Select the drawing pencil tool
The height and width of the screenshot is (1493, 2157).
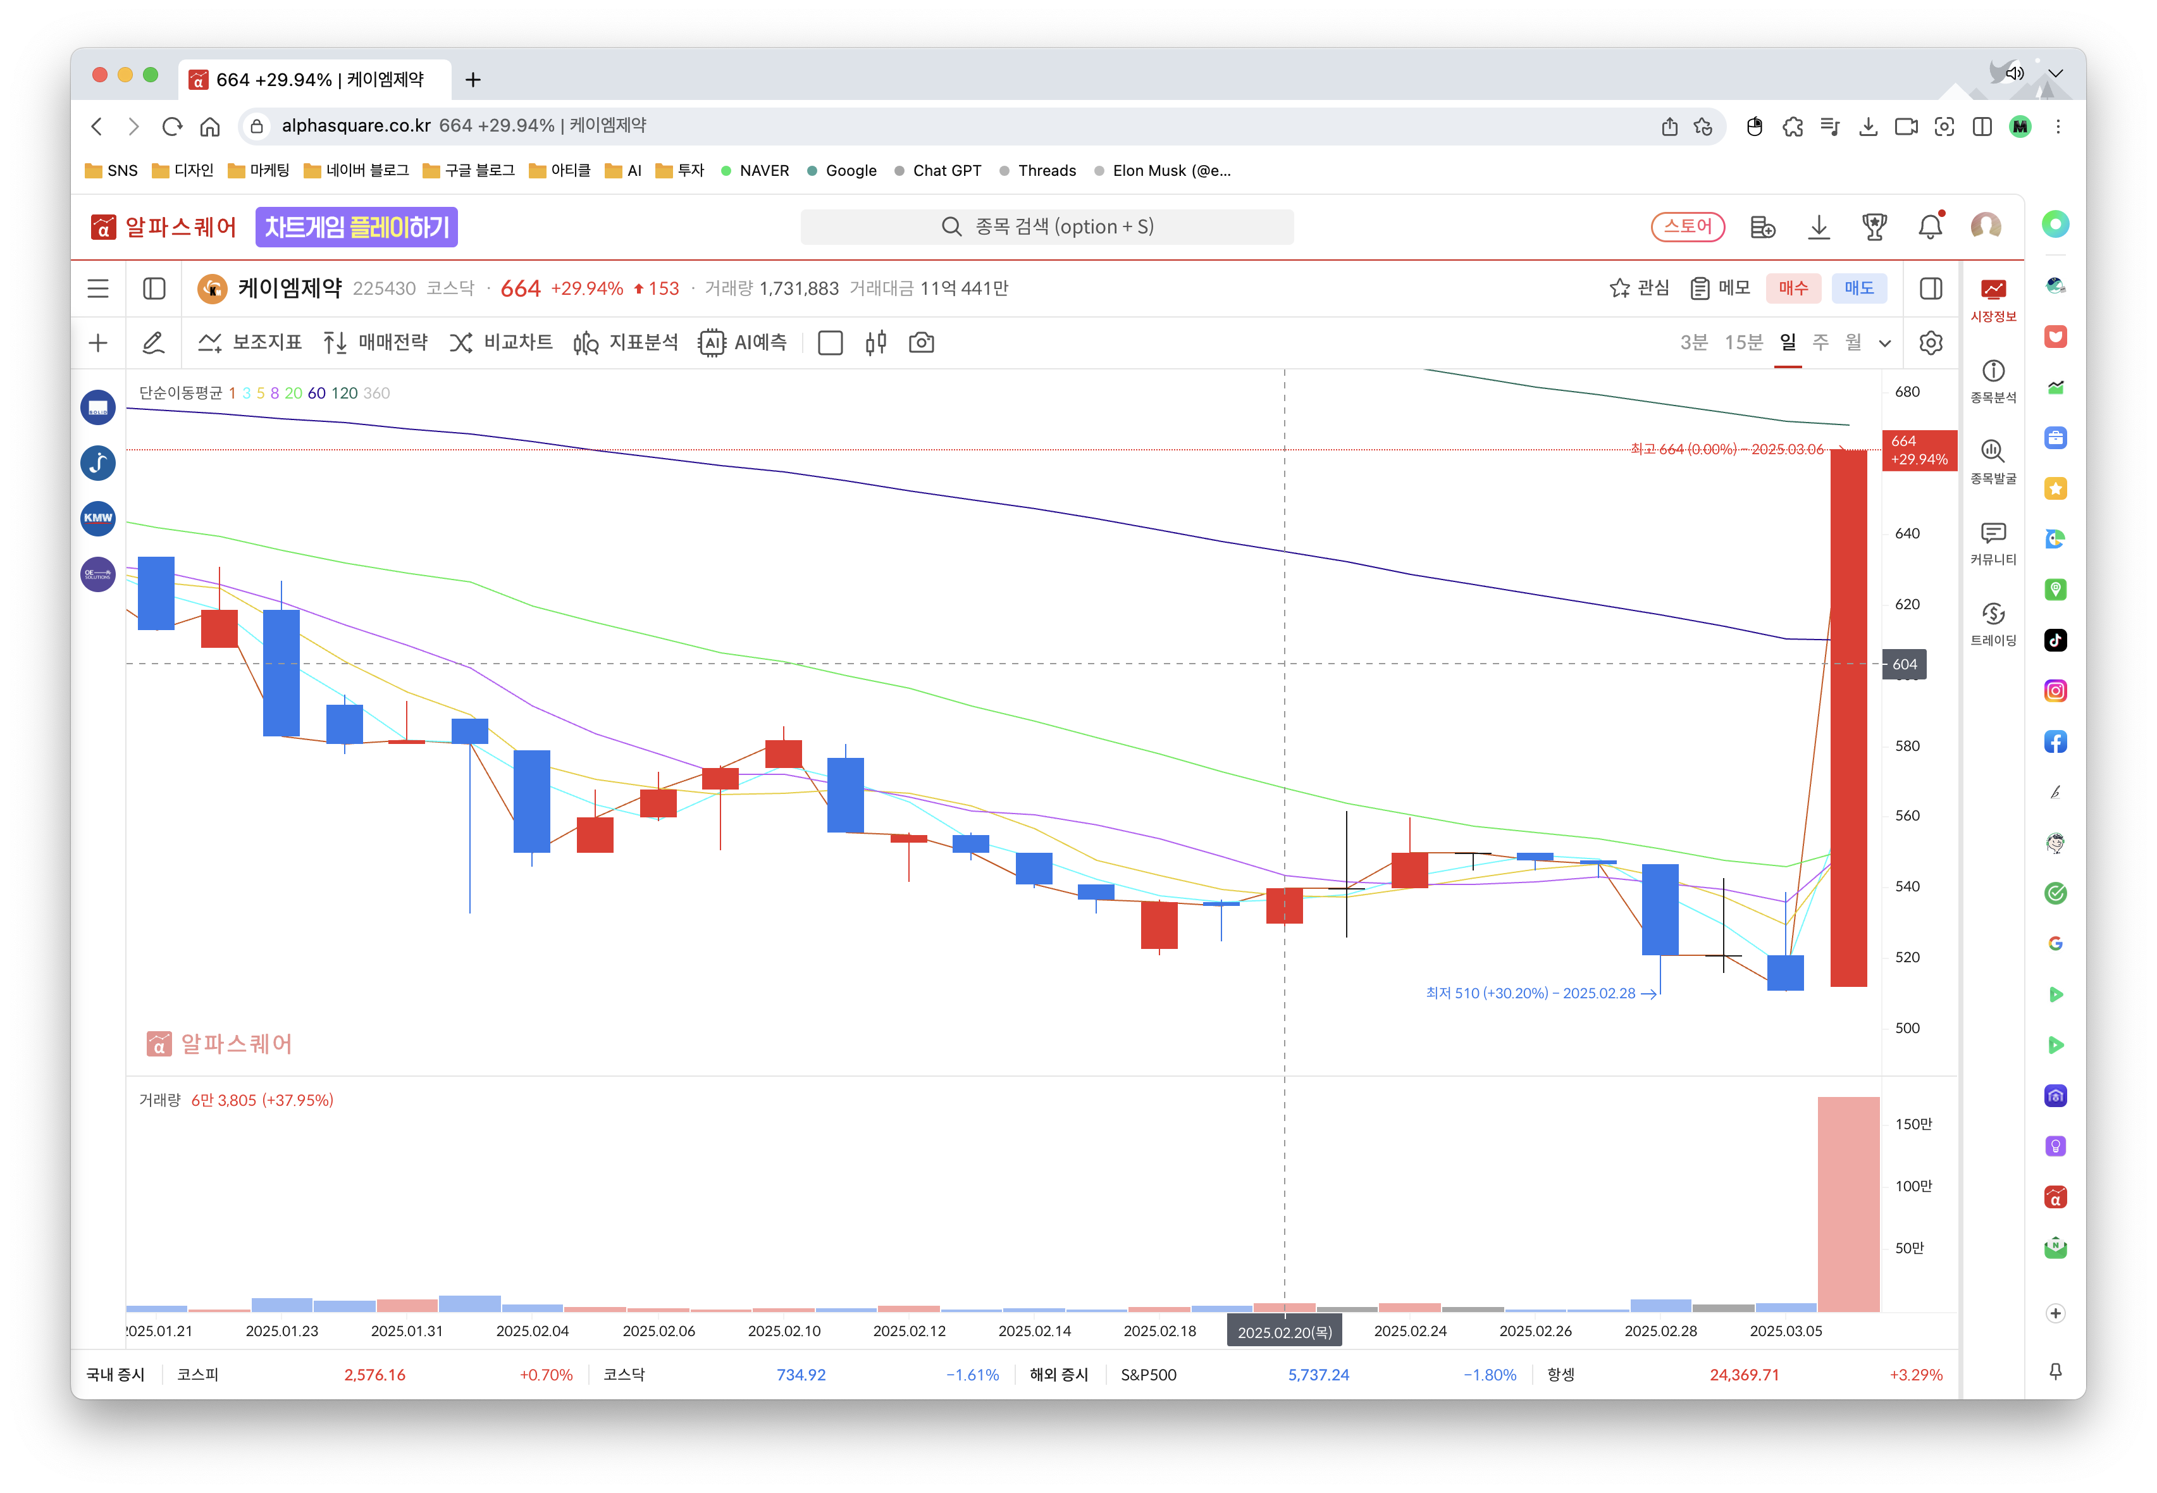point(154,344)
